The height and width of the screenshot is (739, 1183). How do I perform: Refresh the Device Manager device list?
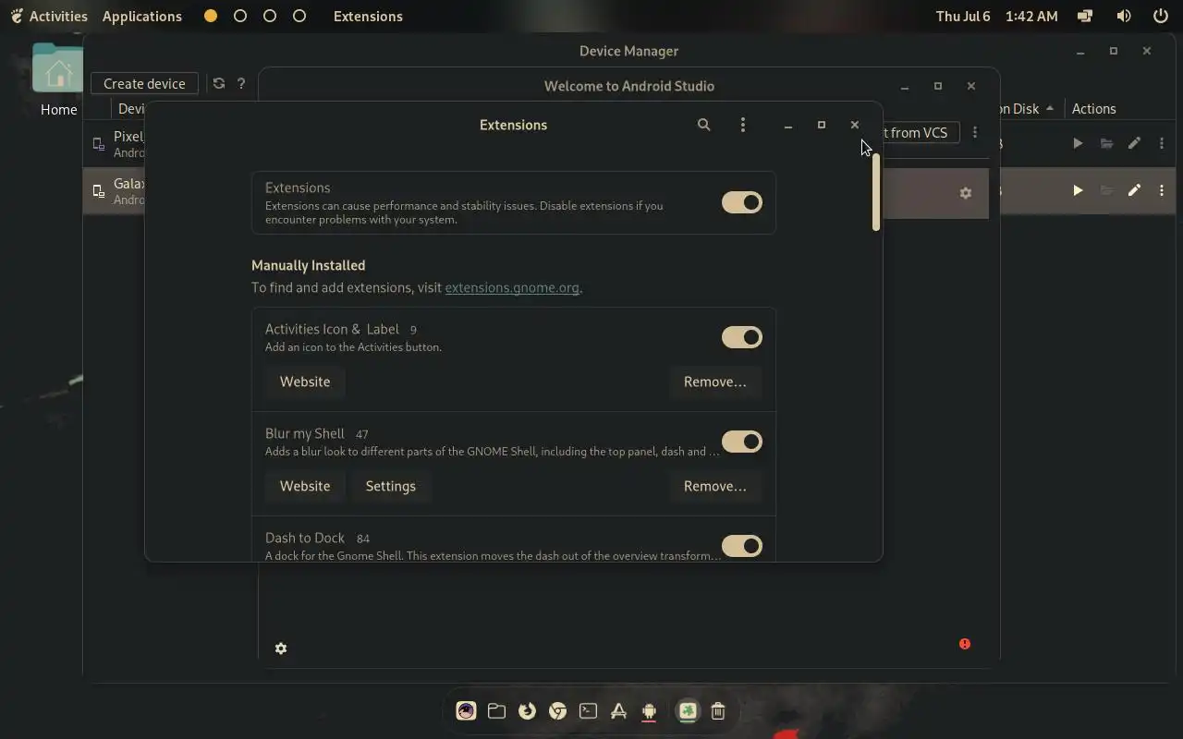coord(219,83)
